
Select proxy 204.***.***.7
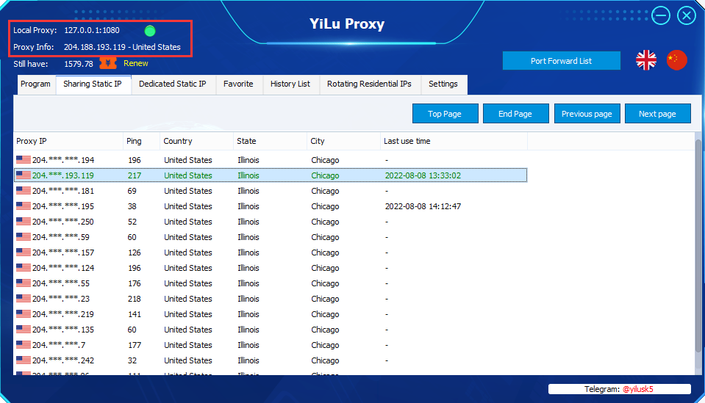(271, 345)
